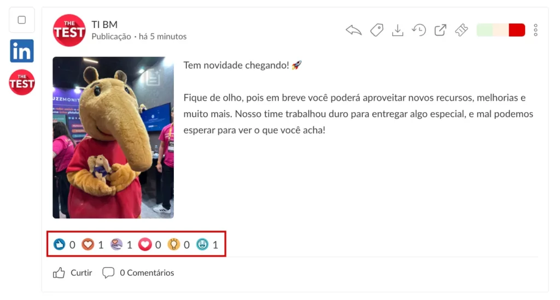Click the ticket icon

[462, 30]
